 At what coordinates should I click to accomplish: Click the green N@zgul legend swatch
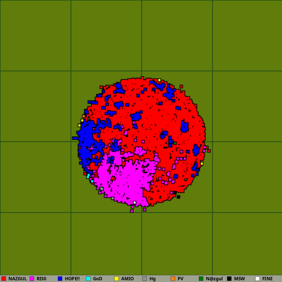(x=201, y=279)
